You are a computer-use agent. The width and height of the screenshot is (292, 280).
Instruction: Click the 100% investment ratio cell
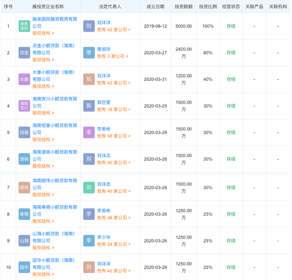click(208, 26)
